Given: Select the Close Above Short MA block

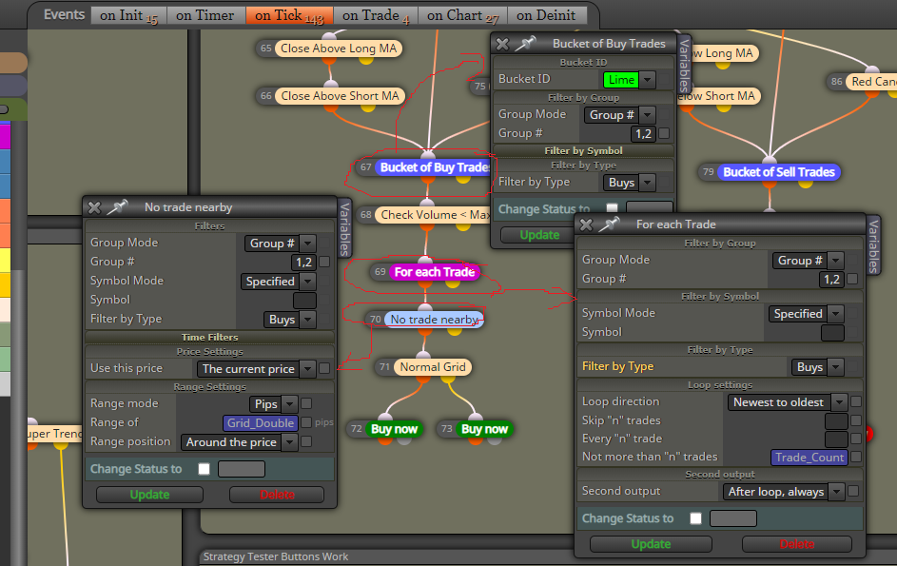Looking at the screenshot, I should coord(340,95).
